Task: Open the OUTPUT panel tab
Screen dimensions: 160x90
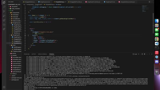Action: point(34,54)
